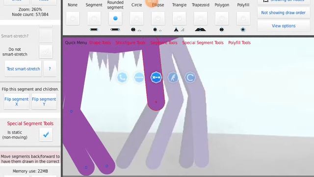Select the Circle shape radio button
This screenshot has width=314, height=177.
coord(136,18)
